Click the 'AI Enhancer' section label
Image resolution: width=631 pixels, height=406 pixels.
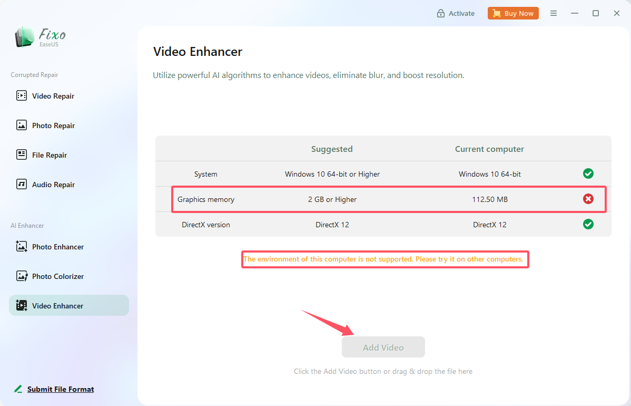tap(27, 226)
